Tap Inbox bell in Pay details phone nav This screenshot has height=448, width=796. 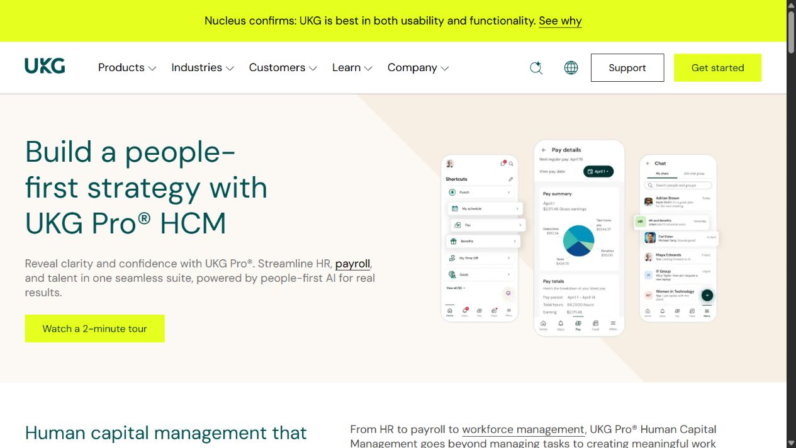[561, 325]
